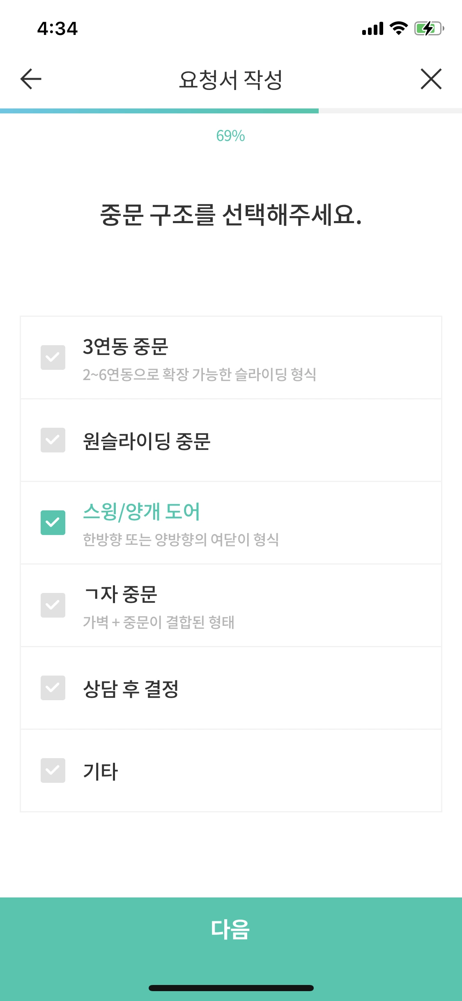
Task: Select the 기타 checkbox
Action: click(x=53, y=770)
